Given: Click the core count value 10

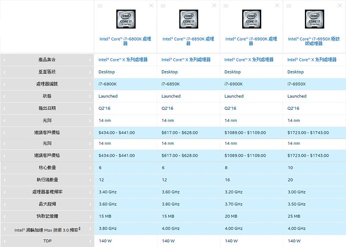Looking at the screenshot, I should click(x=290, y=168).
